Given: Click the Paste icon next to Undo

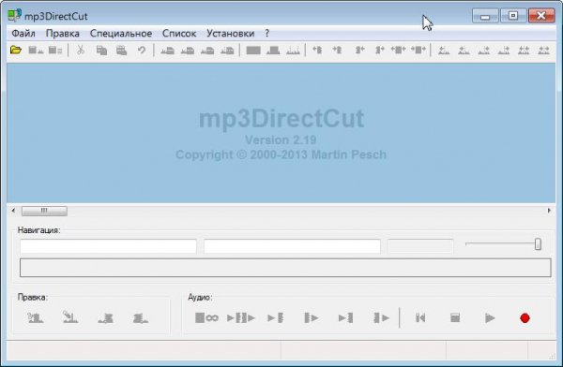Looking at the screenshot, I should (121, 51).
